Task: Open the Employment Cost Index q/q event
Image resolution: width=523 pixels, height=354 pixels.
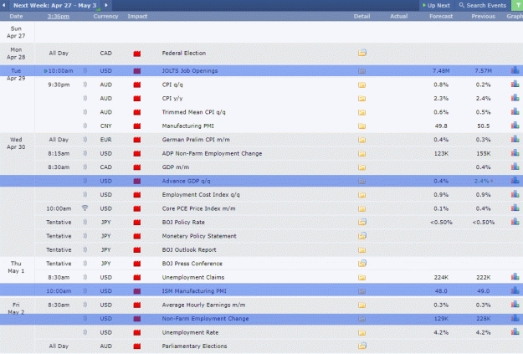Action: 201,195
